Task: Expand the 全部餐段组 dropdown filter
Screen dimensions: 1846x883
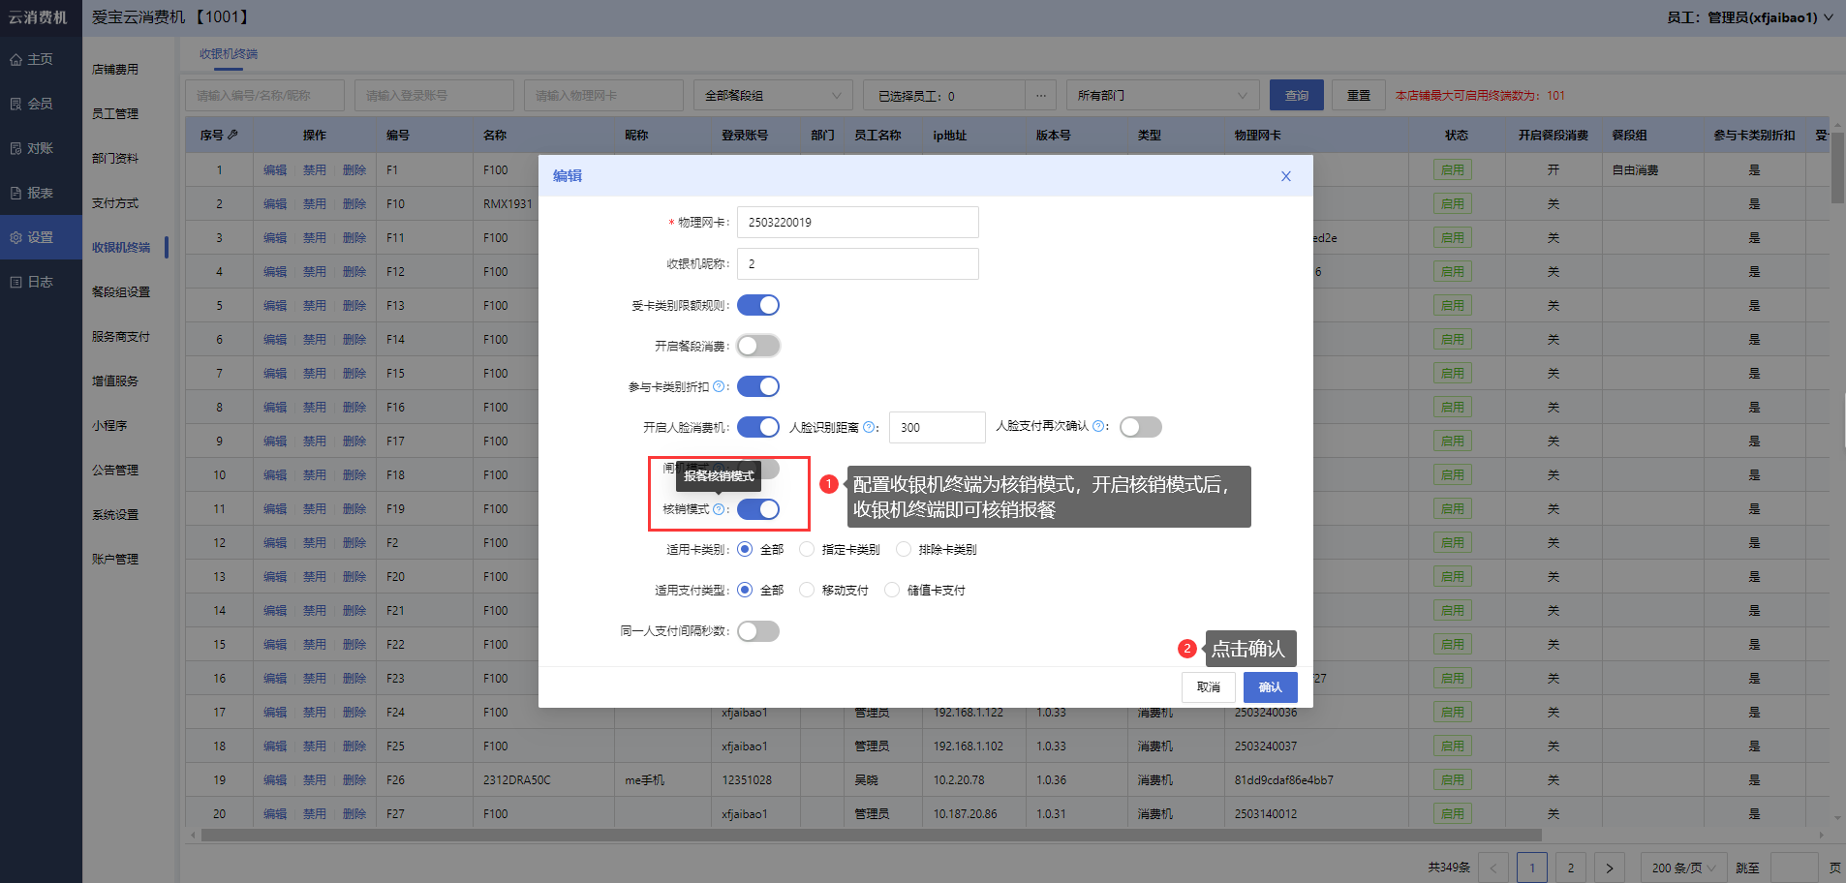Action: (772, 96)
